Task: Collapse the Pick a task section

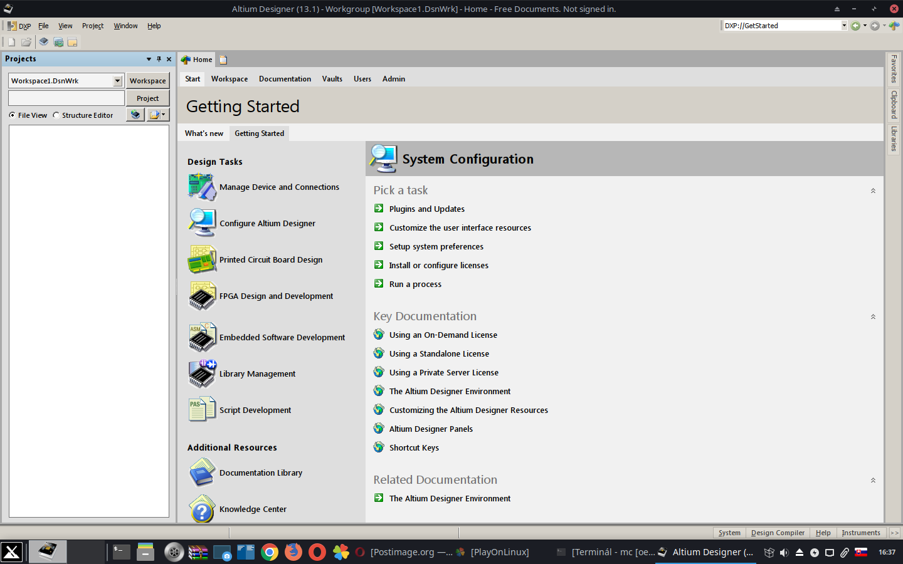Action: click(873, 191)
